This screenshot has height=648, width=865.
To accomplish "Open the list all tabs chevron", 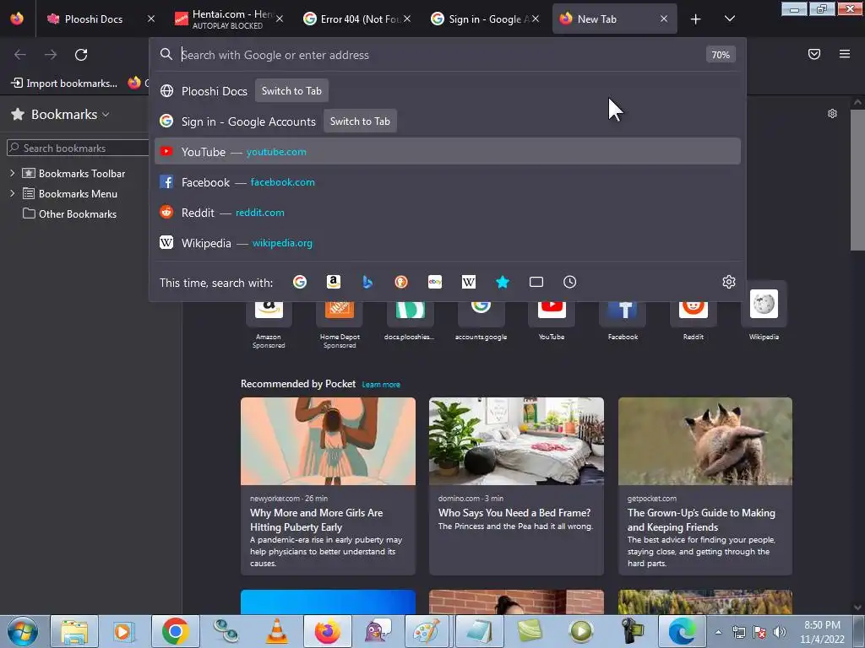I will pos(730,19).
